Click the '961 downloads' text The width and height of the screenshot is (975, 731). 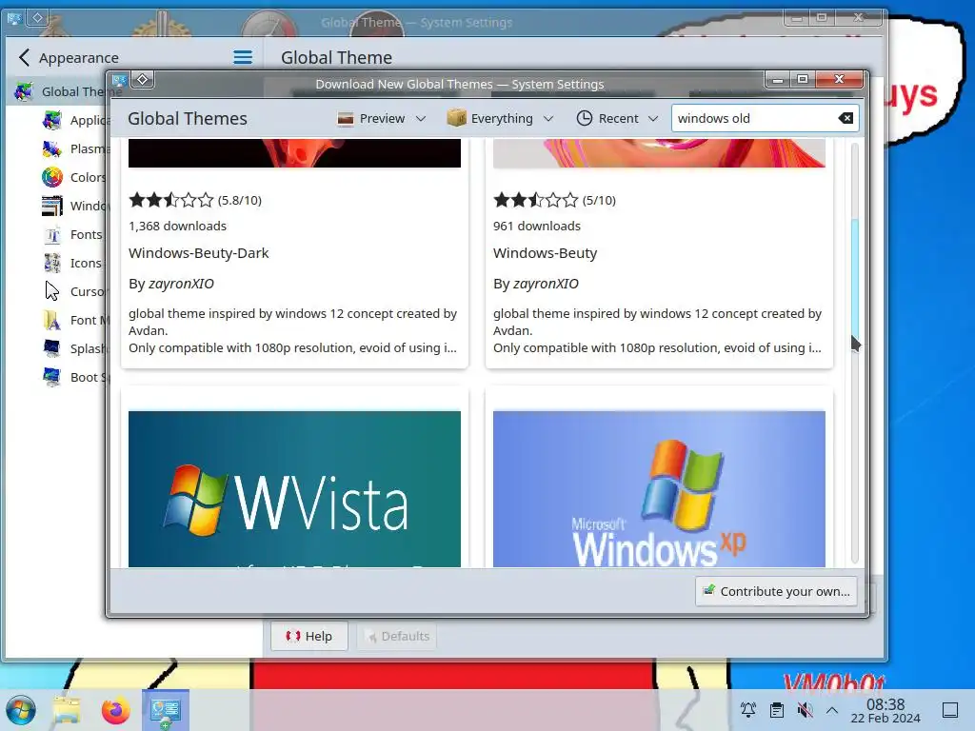point(537,227)
